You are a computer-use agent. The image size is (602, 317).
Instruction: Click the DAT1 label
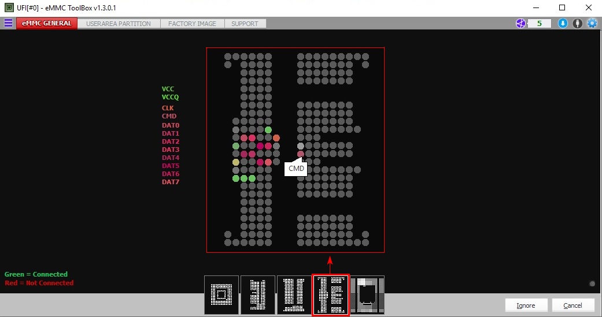tap(171, 133)
